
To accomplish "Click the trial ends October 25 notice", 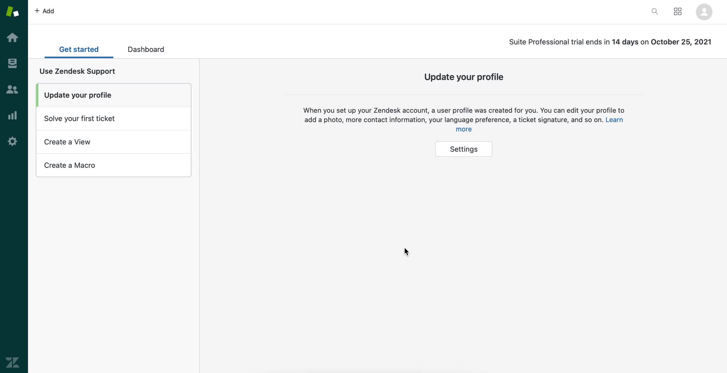I will (x=610, y=42).
